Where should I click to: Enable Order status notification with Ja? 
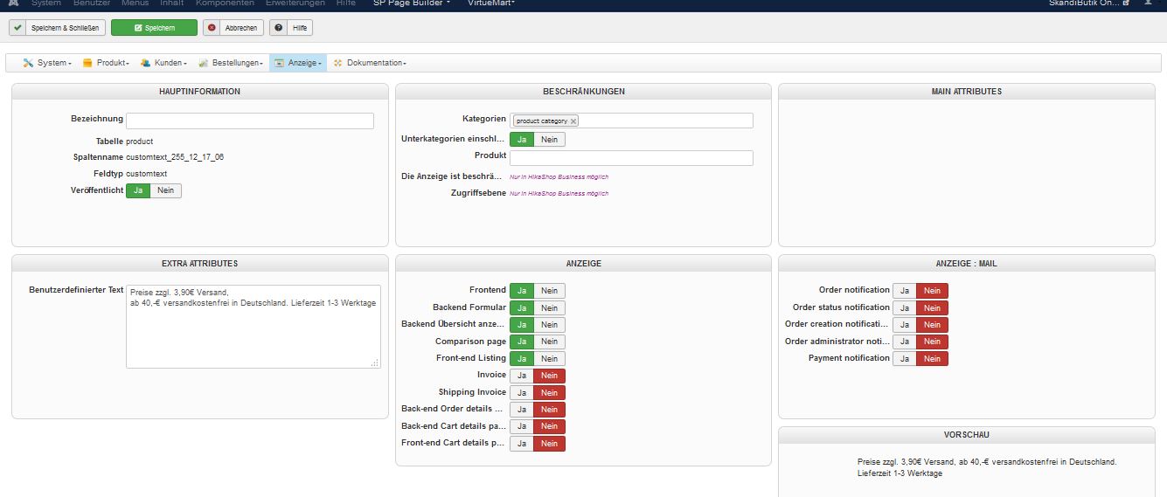pos(905,307)
